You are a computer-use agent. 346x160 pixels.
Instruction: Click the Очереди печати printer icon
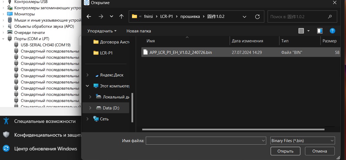(10, 32)
